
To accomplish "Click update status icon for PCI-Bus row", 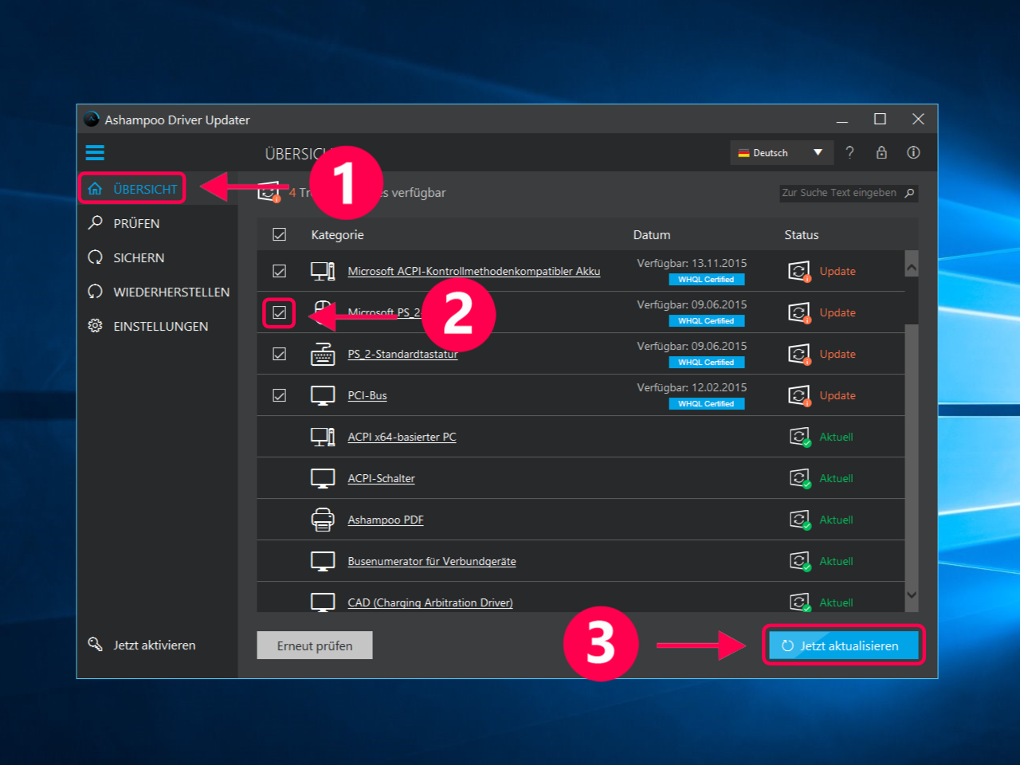I will click(799, 396).
